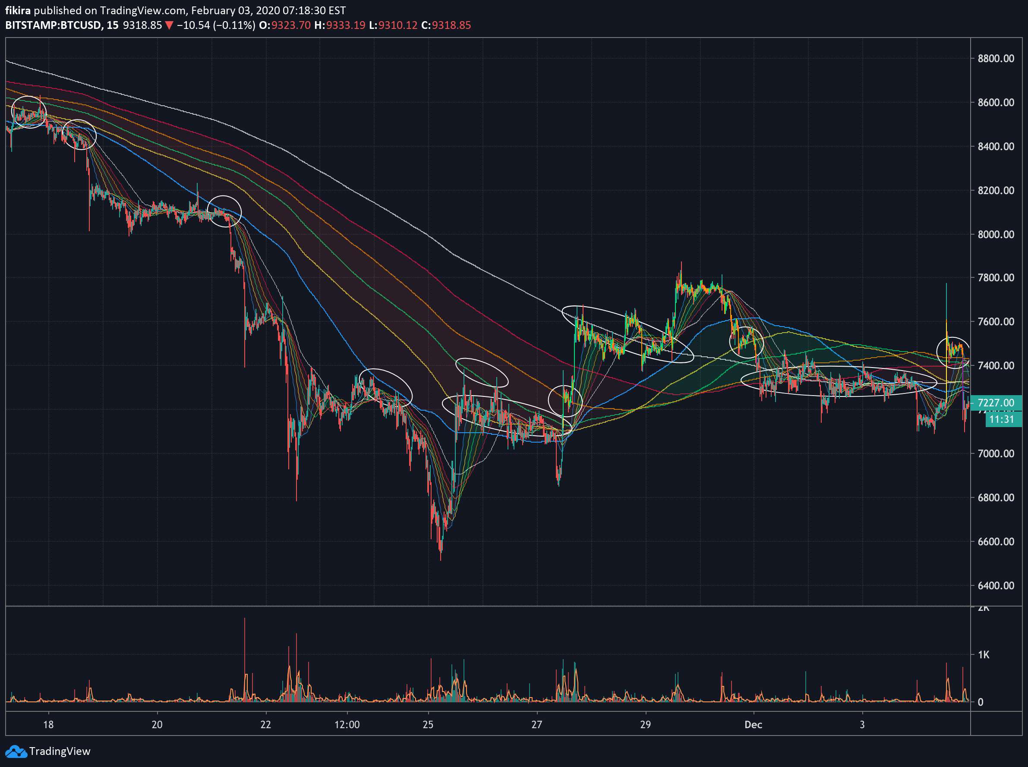Click the current price label 7227.00

996,402
